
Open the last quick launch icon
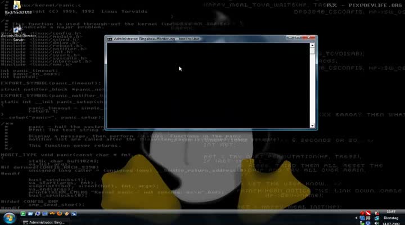[74, 214]
